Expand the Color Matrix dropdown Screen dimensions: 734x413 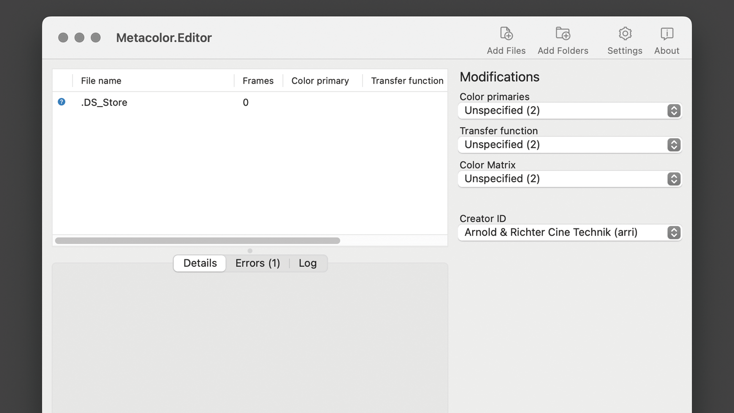(x=569, y=179)
